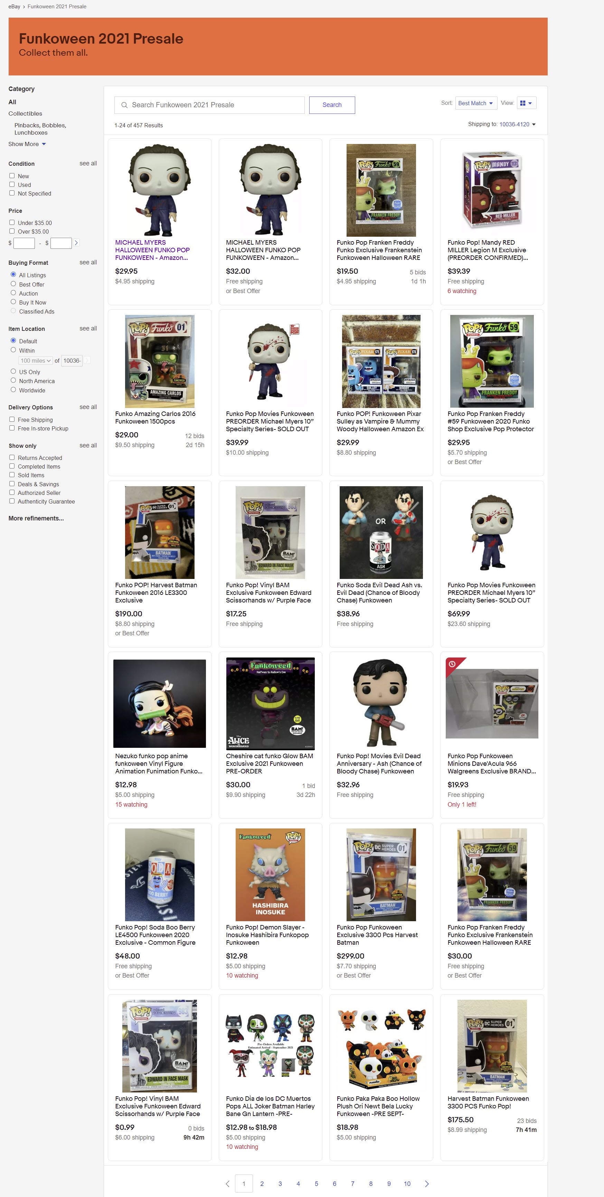Click the Show More arrow under Category
This screenshot has width=604, height=1197.
pos(44,144)
